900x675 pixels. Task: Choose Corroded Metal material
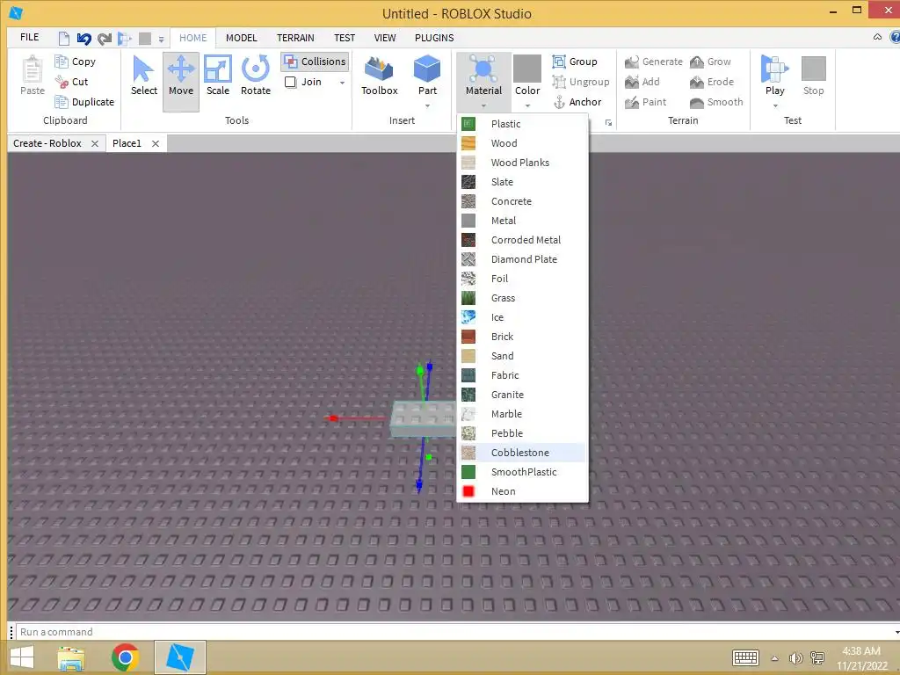[521, 240]
